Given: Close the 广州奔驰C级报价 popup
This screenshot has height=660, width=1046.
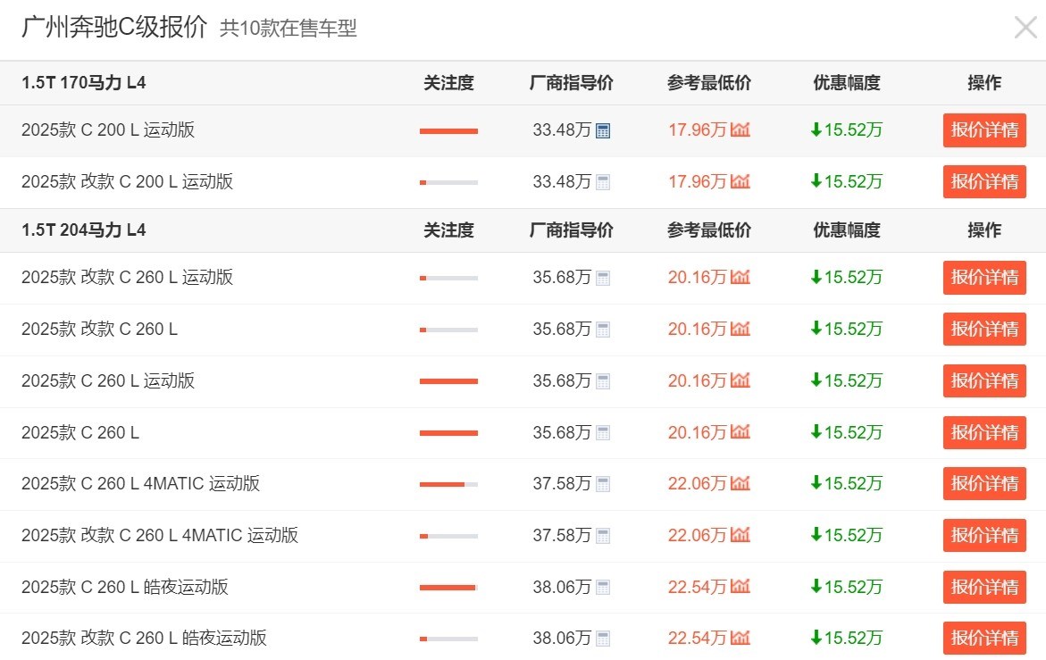Looking at the screenshot, I should [1025, 28].
